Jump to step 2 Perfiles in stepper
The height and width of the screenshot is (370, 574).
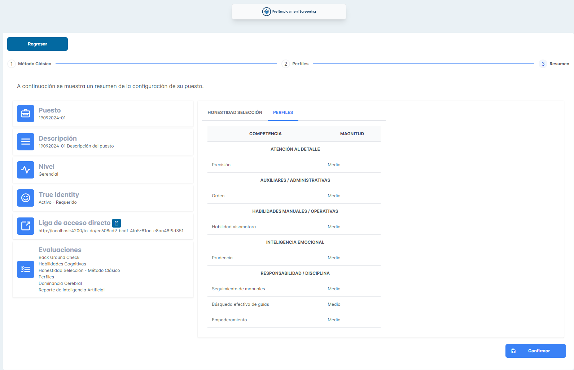tap(295, 64)
